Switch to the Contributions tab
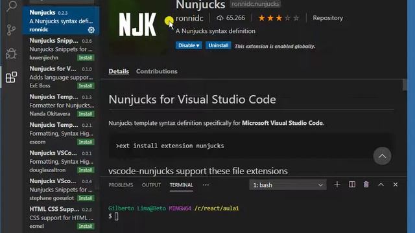The image size is (415, 233). tap(157, 71)
